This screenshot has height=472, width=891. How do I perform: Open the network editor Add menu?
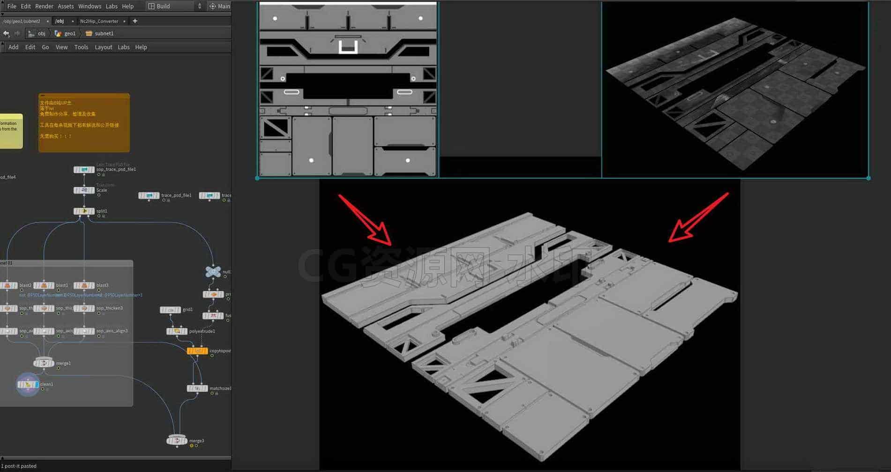tap(14, 47)
